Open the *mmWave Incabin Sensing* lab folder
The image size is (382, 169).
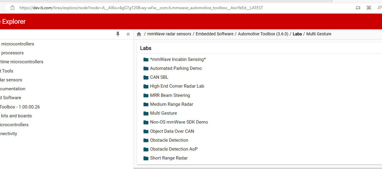178,59
